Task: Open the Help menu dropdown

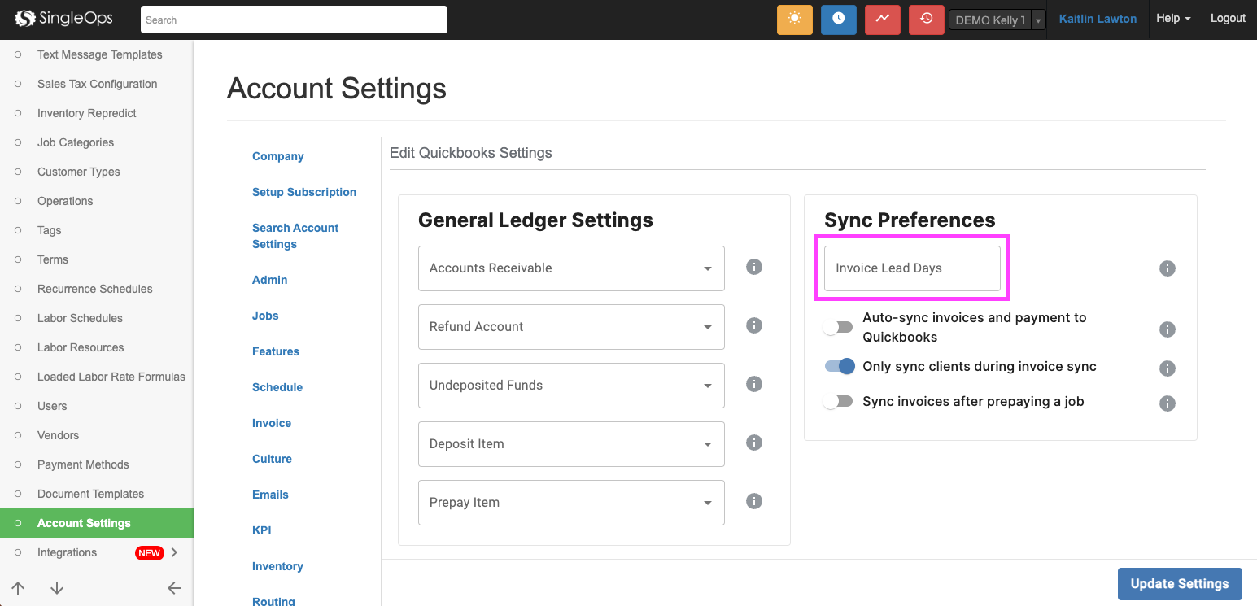Action: 1172,19
